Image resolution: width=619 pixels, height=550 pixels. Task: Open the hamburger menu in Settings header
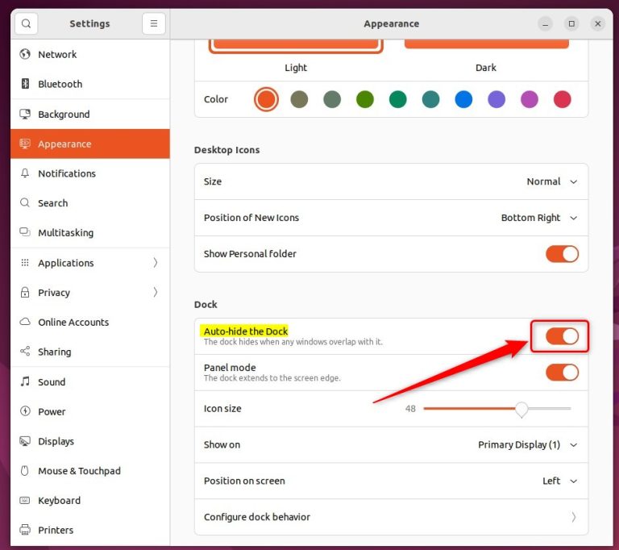click(x=154, y=23)
